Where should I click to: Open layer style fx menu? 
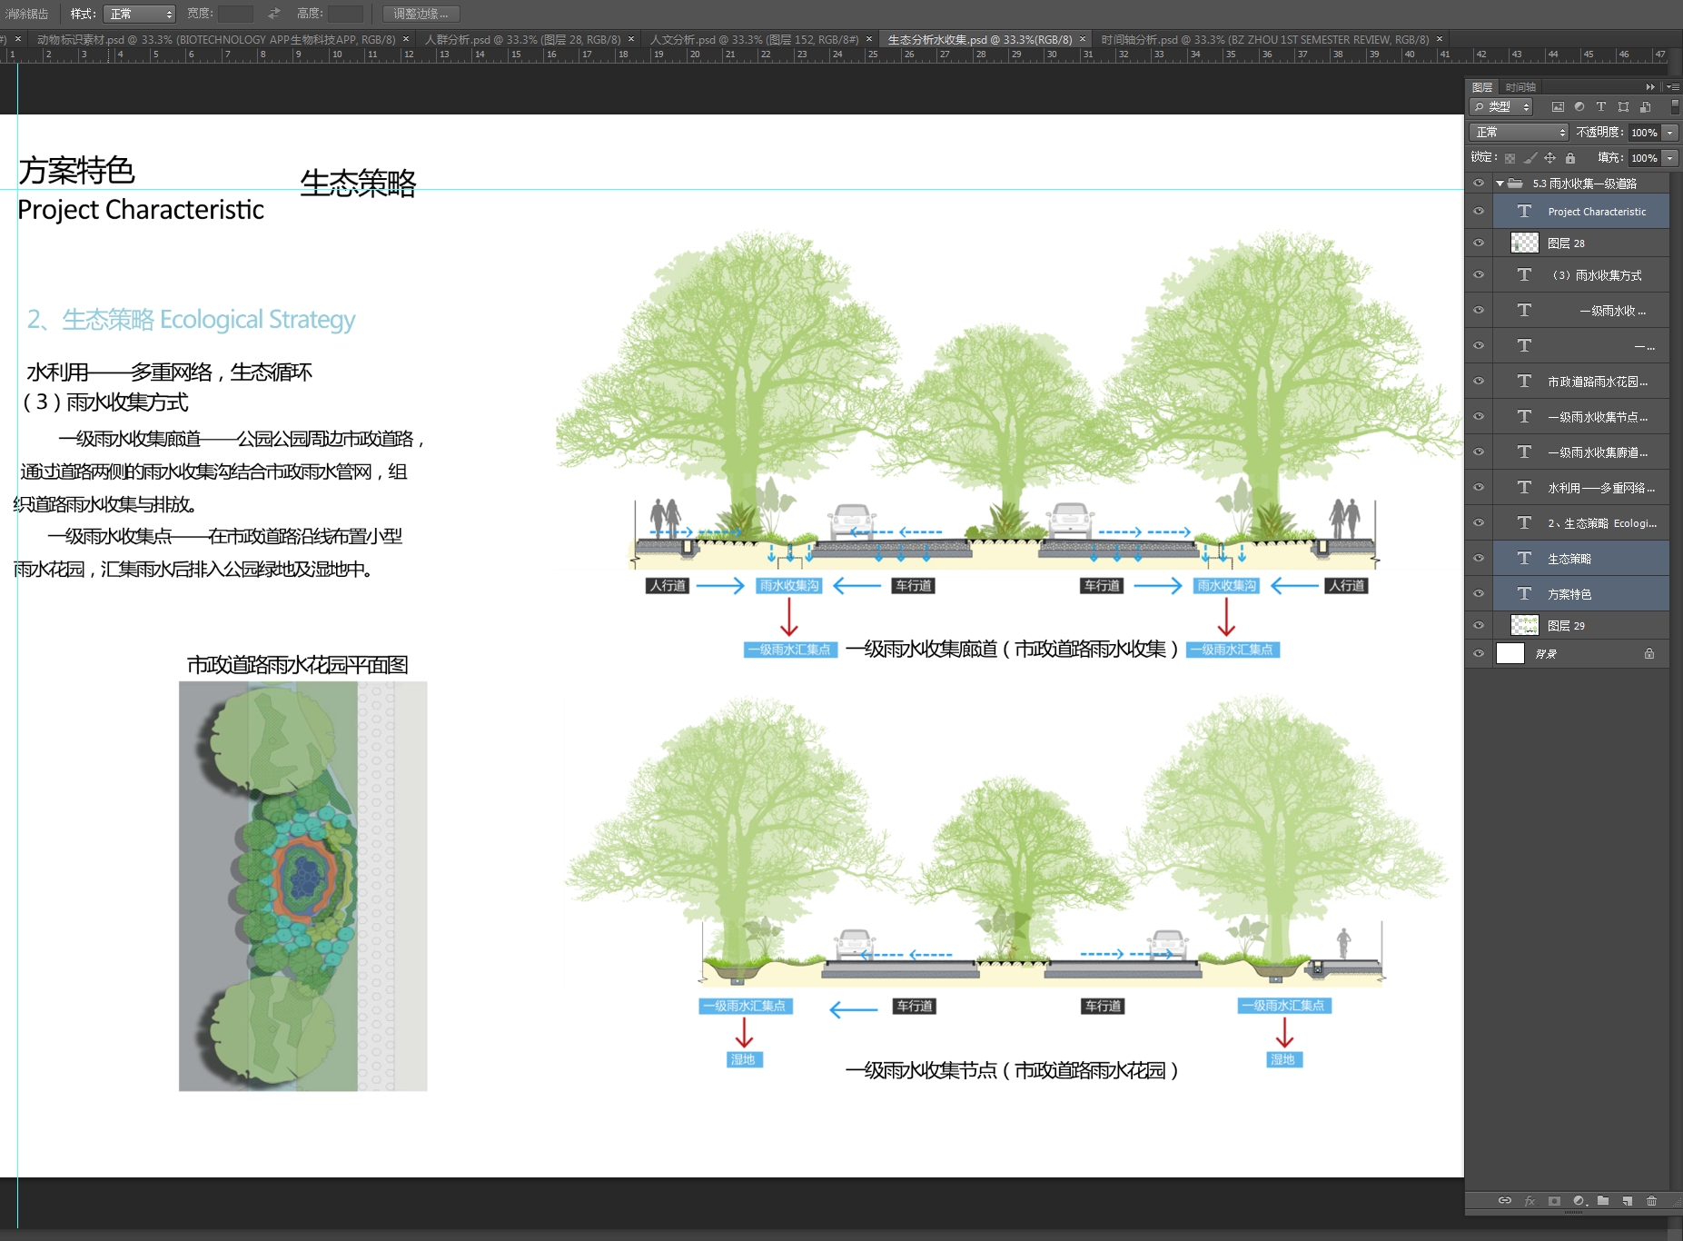(x=1530, y=1201)
